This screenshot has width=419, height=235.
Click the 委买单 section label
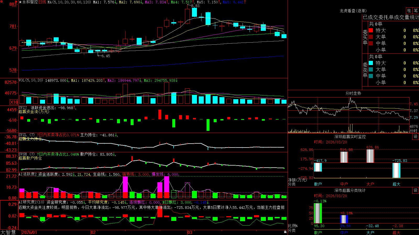click(365, 37)
